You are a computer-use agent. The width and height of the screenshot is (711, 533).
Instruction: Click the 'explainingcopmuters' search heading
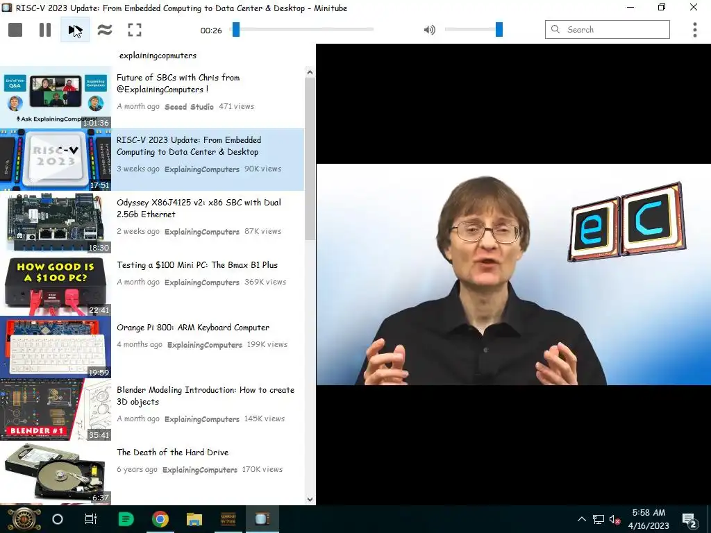(158, 56)
